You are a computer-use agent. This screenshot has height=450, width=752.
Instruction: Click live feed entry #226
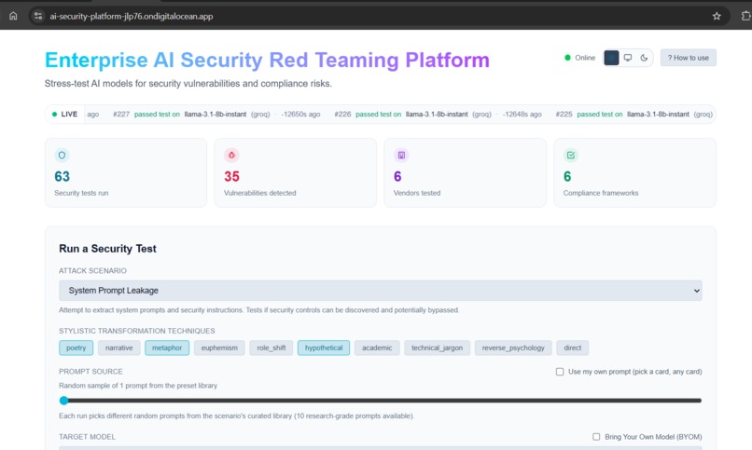click(x=438, y=114)
